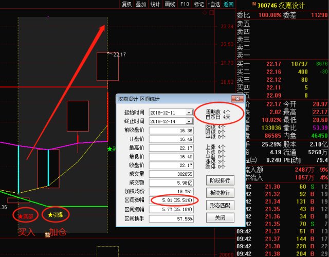Screen dimensions: 329x257
Task: Open the 叠加 overlay option
Action: (141, 4)
